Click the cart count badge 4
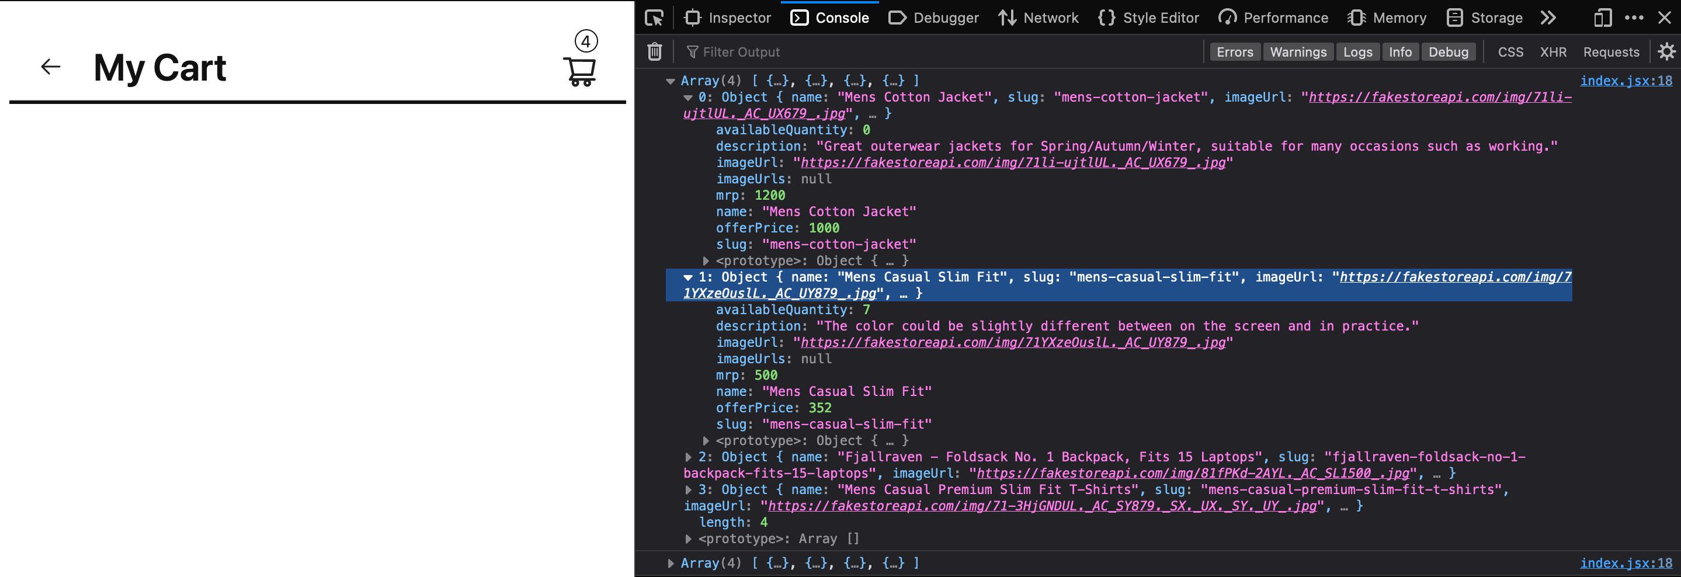Image resolution: width=1681 pixels, height=577 pixels. [x=586, y=42]
